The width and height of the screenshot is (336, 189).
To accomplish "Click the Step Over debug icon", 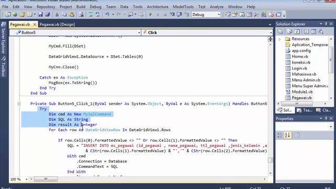I will (180, 15).
